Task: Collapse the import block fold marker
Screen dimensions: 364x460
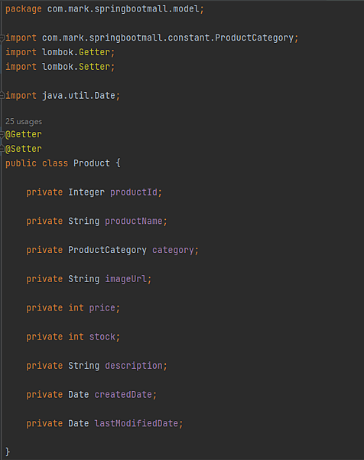Action: 2,38
